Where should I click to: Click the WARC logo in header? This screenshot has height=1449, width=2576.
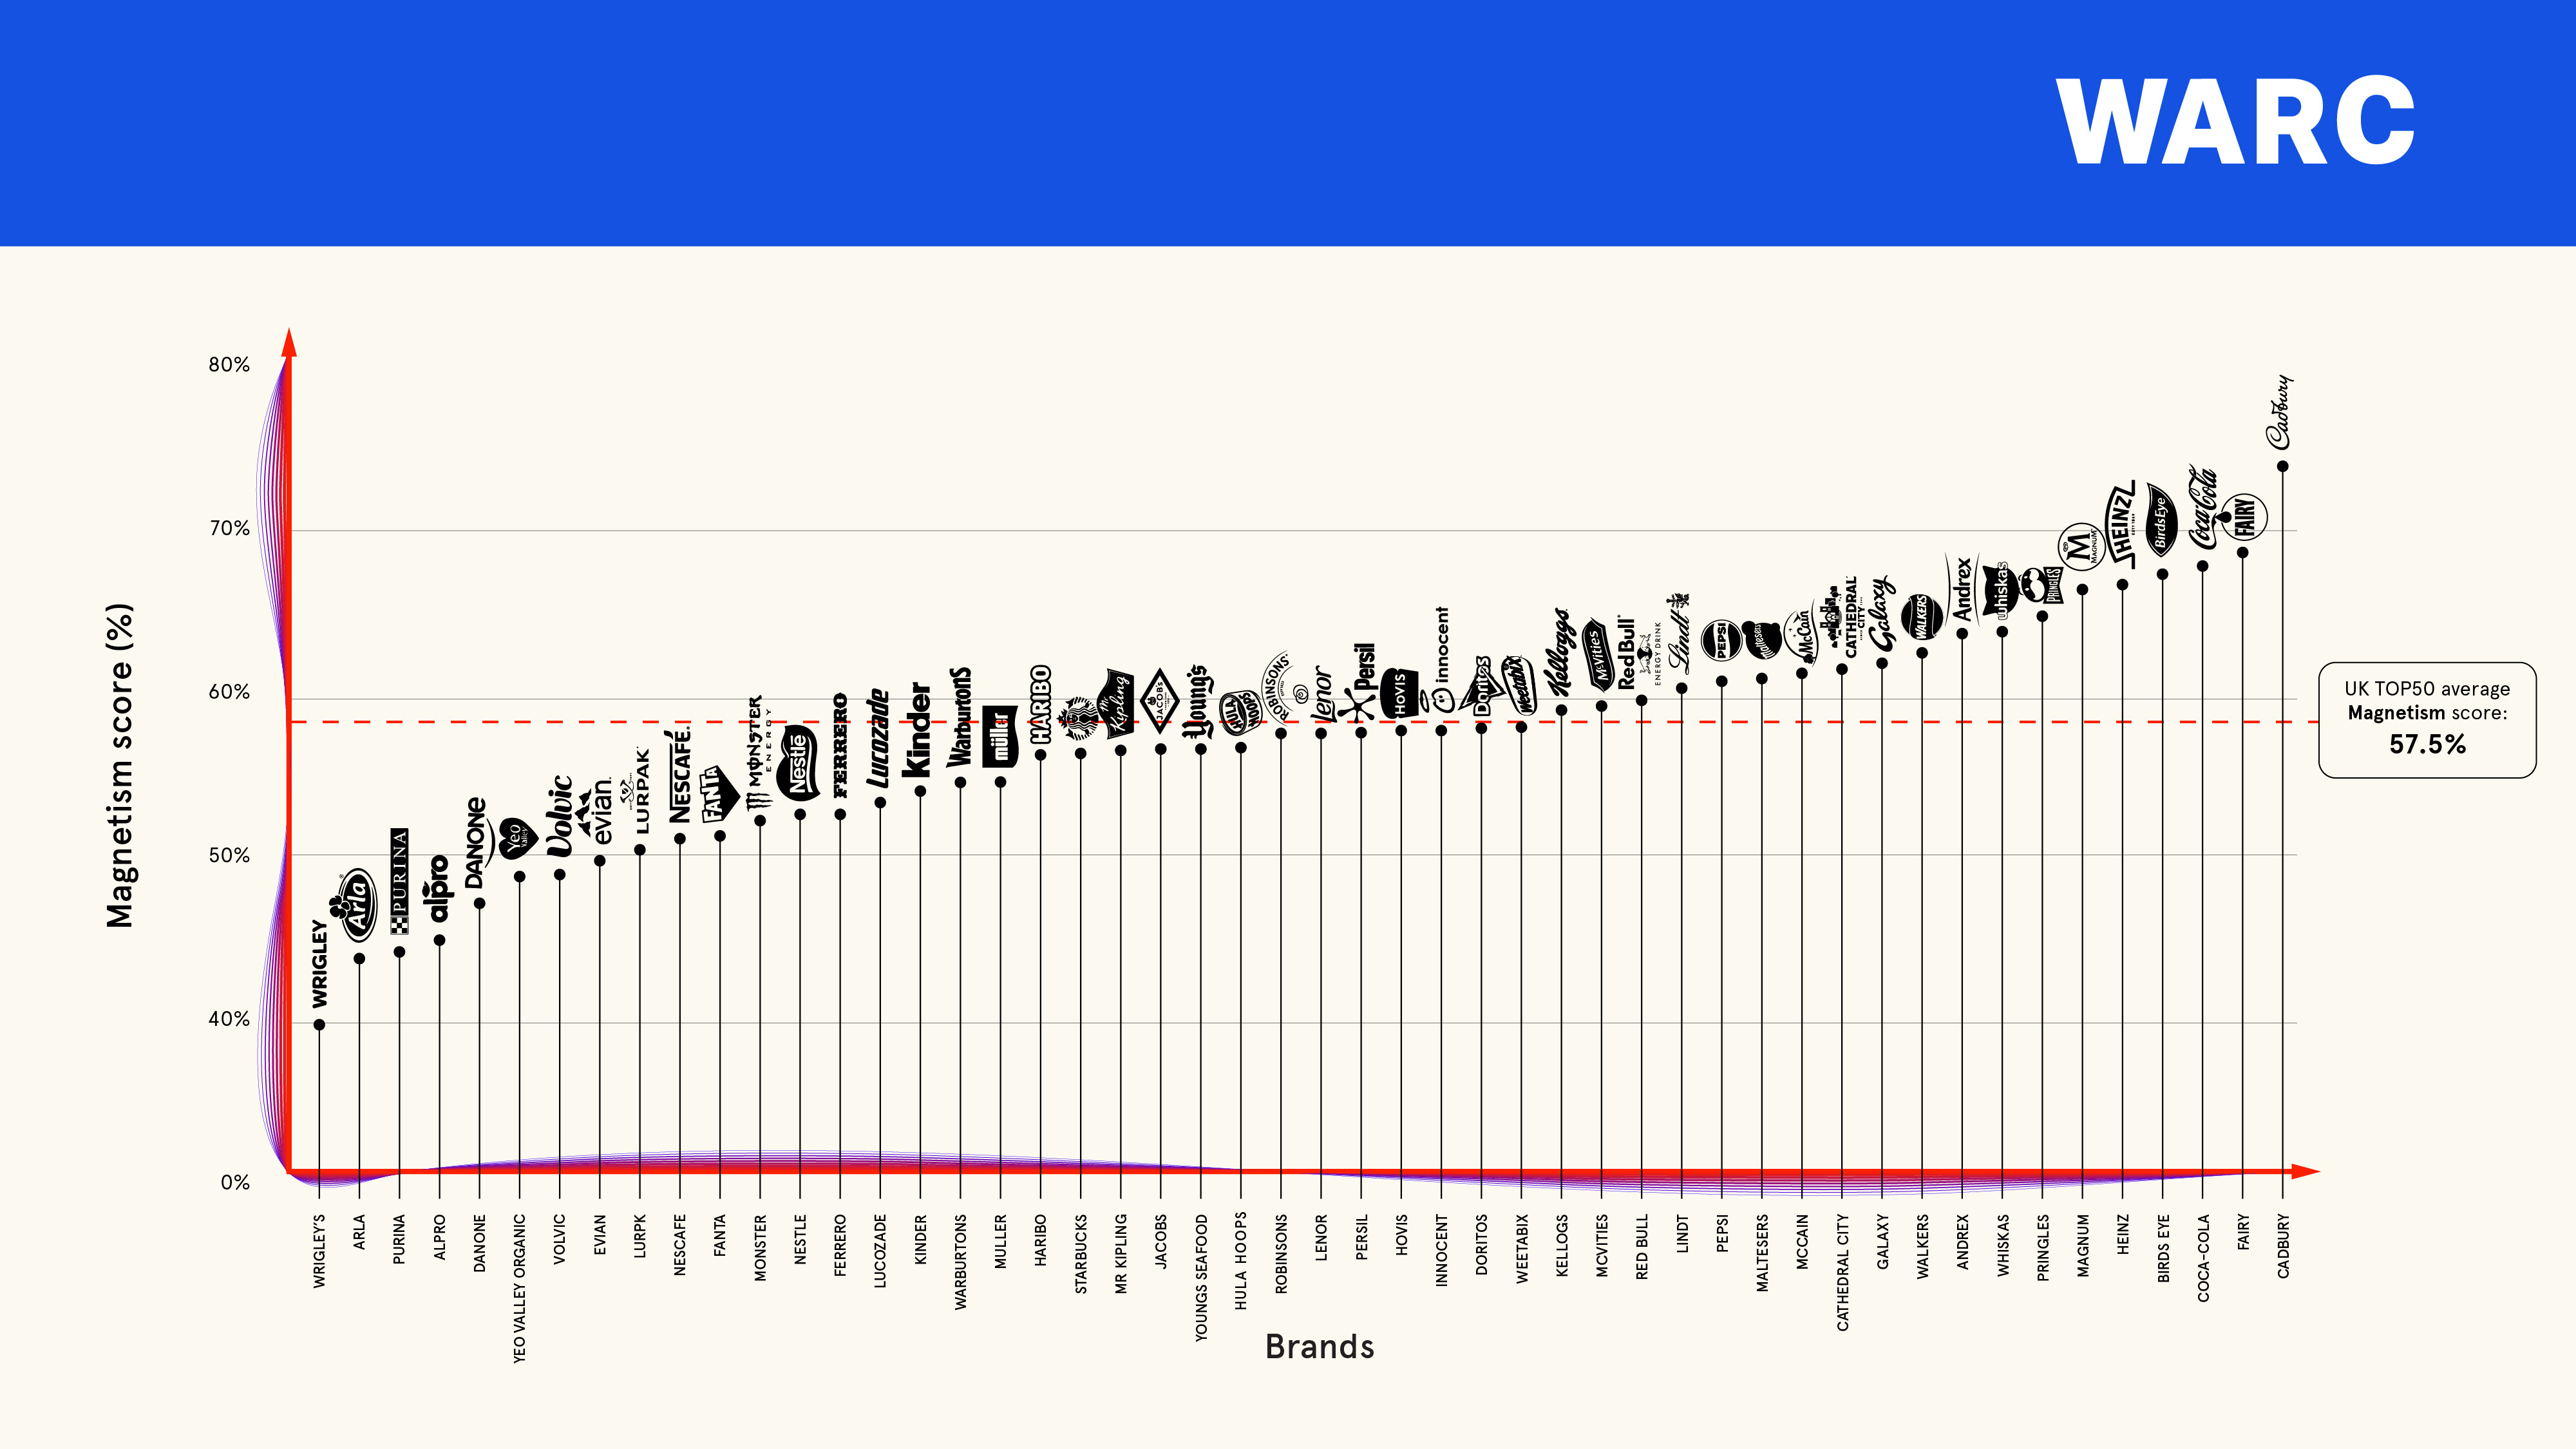(x=2235, y=121)
